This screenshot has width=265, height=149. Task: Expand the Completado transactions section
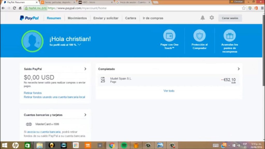pyautogui.click(x=239, y=69)
